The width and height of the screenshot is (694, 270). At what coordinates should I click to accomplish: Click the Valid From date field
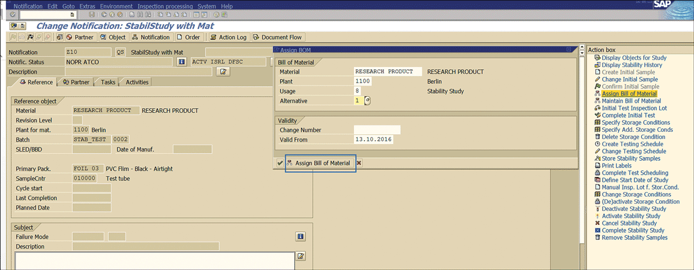pos(373,139)
